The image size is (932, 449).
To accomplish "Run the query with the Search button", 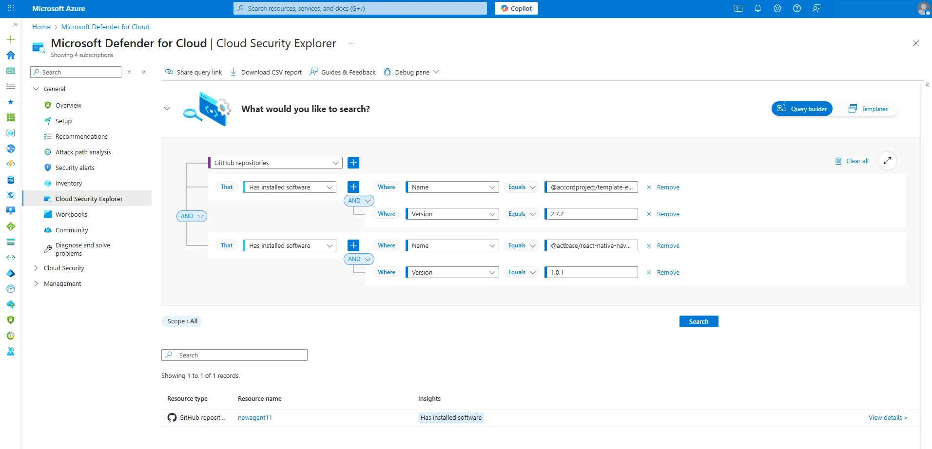I will coord(699,321).
